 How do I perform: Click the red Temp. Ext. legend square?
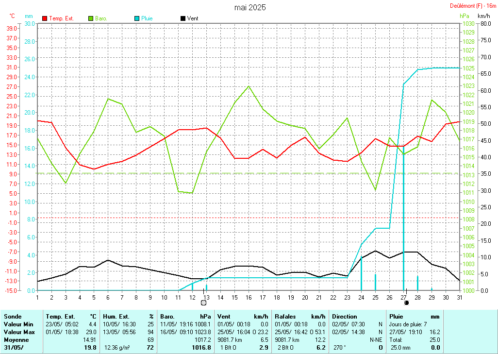(x=45, y=18)
